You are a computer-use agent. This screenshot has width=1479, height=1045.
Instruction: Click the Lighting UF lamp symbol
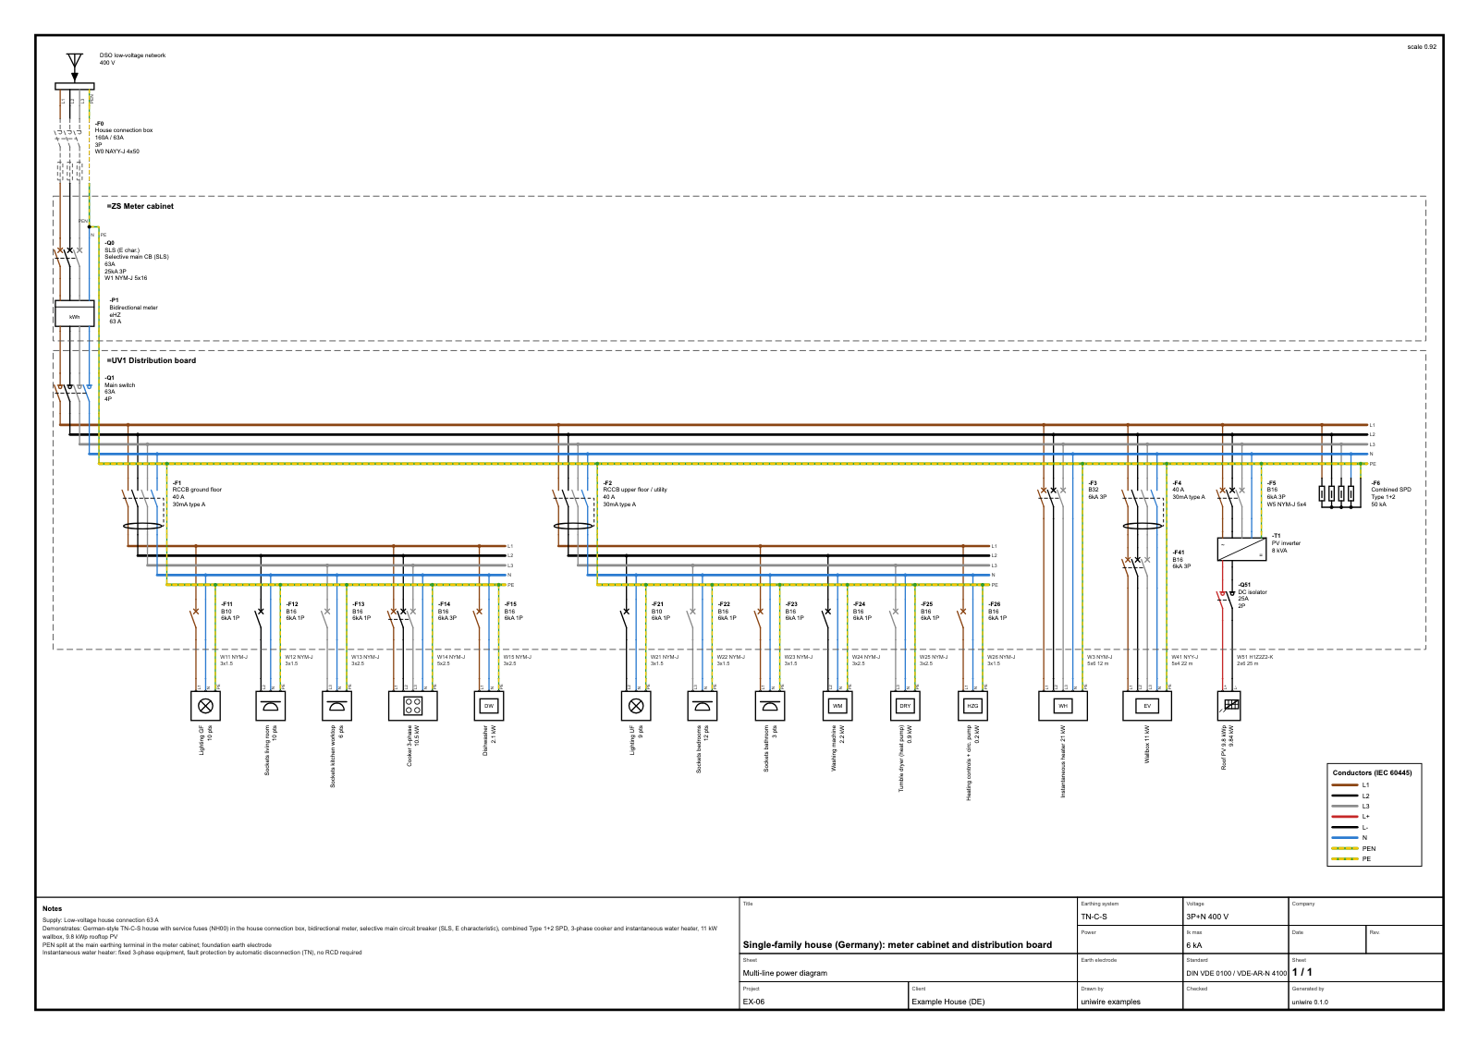pos(636,706)
